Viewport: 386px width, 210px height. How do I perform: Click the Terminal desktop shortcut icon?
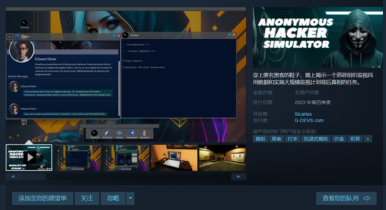23,23
